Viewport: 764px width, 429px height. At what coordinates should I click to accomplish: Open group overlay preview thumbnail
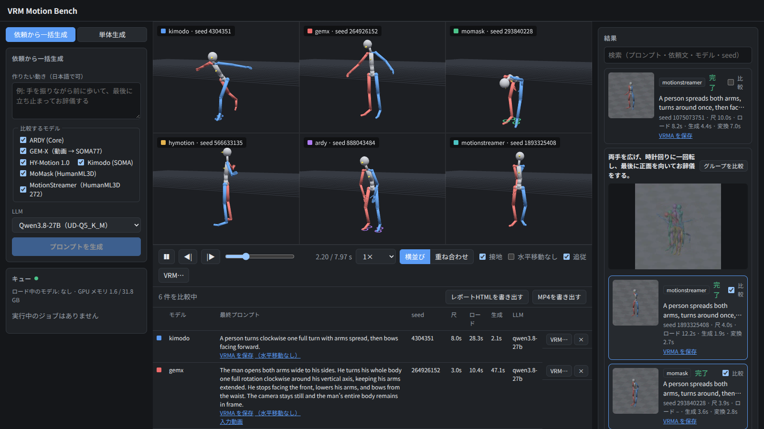pyautogui.click(x=678, y=226)
